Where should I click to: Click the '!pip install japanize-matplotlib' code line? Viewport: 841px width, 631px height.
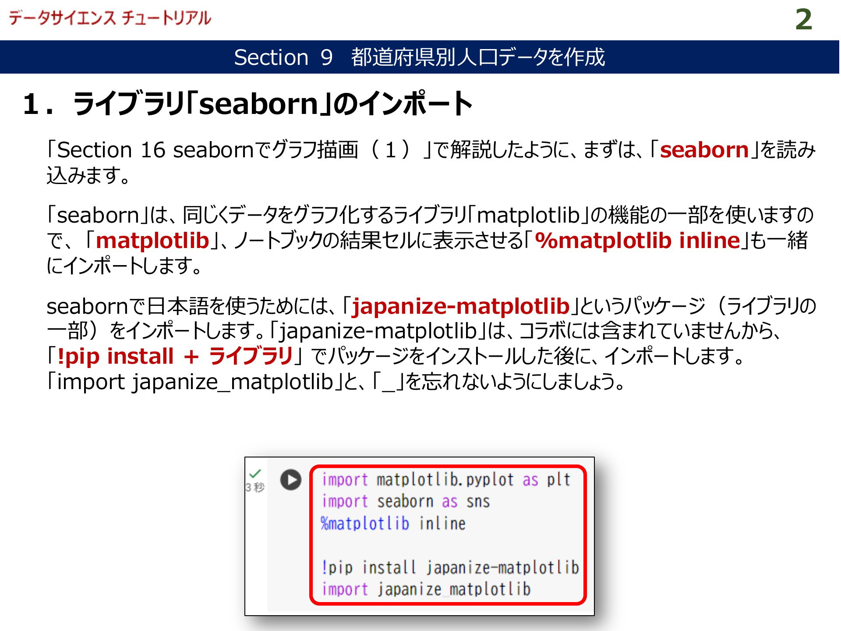pyautogui.click(x=450, y=567)
